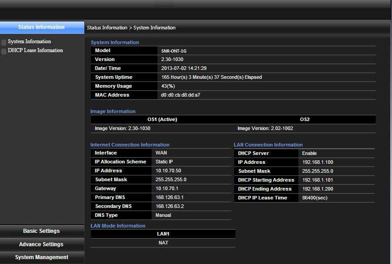Screen dimensions: 392x264
Task: Expand the Advance Settings menu section
Action: point(41,244)
